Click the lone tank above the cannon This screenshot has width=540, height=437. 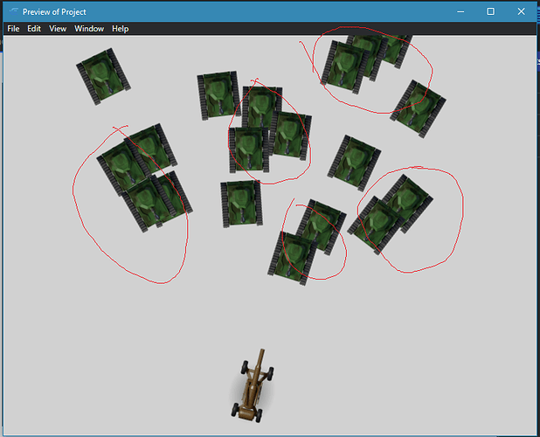pyautogui.click(x=241, y=204)
